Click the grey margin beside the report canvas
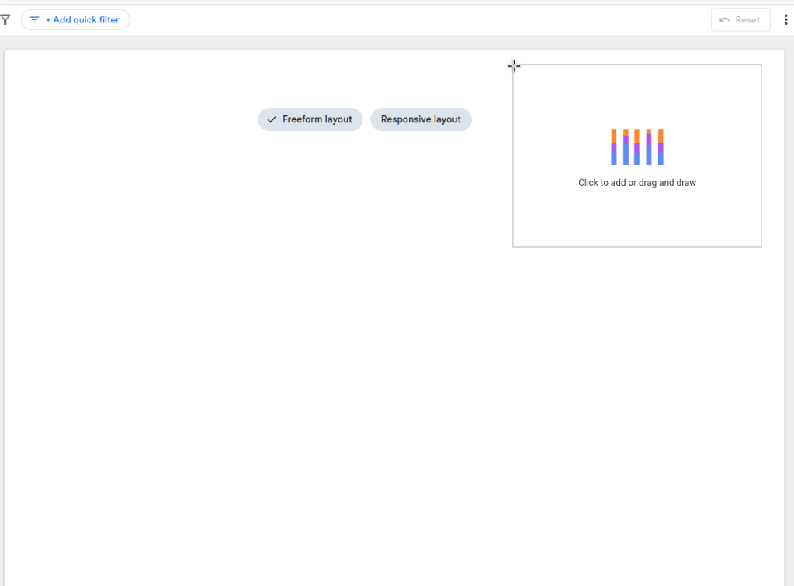The width and height of the screenshot is (794, 586). [x=789, y=310]
